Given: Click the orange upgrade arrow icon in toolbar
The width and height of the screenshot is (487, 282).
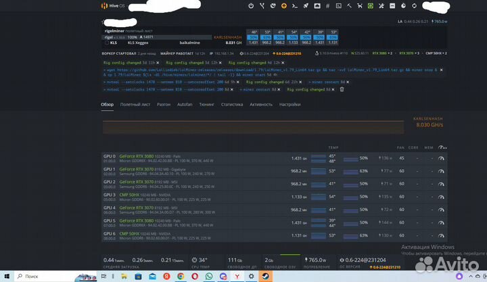Looking at the screenshot, I should tap(284, 6).
